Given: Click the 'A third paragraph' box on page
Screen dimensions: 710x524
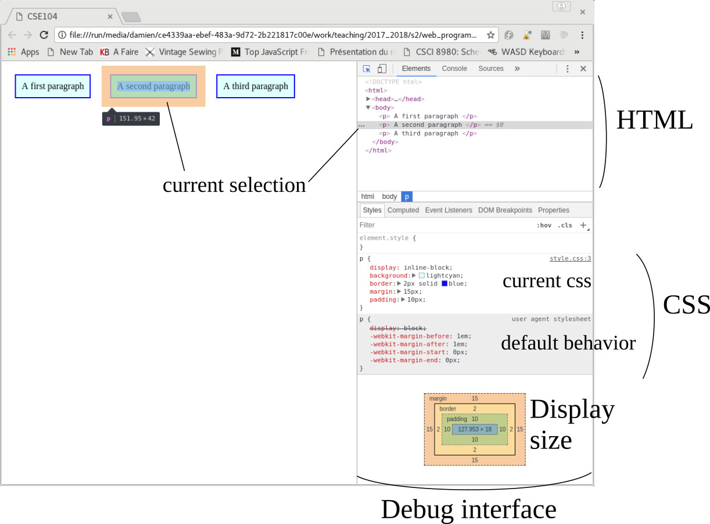Looking at the screenshot, I should pos(256,86).
